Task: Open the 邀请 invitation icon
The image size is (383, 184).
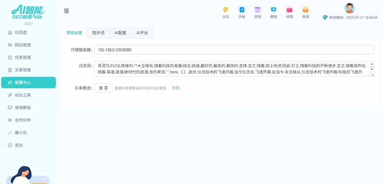Action: pos(305,12)
